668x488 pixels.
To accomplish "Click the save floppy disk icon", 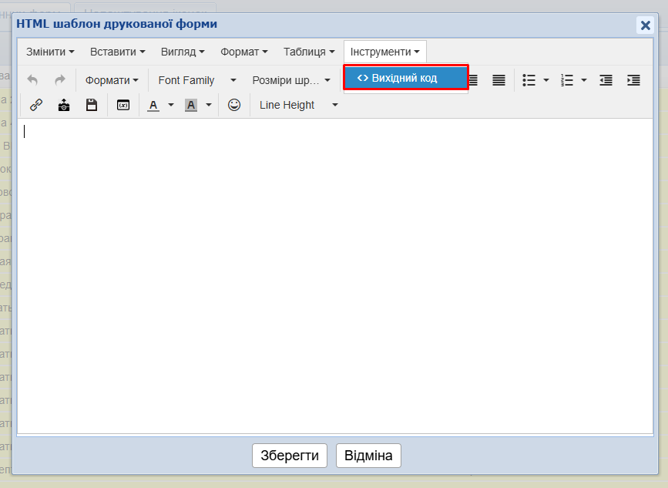I will (x=92, y=105).
